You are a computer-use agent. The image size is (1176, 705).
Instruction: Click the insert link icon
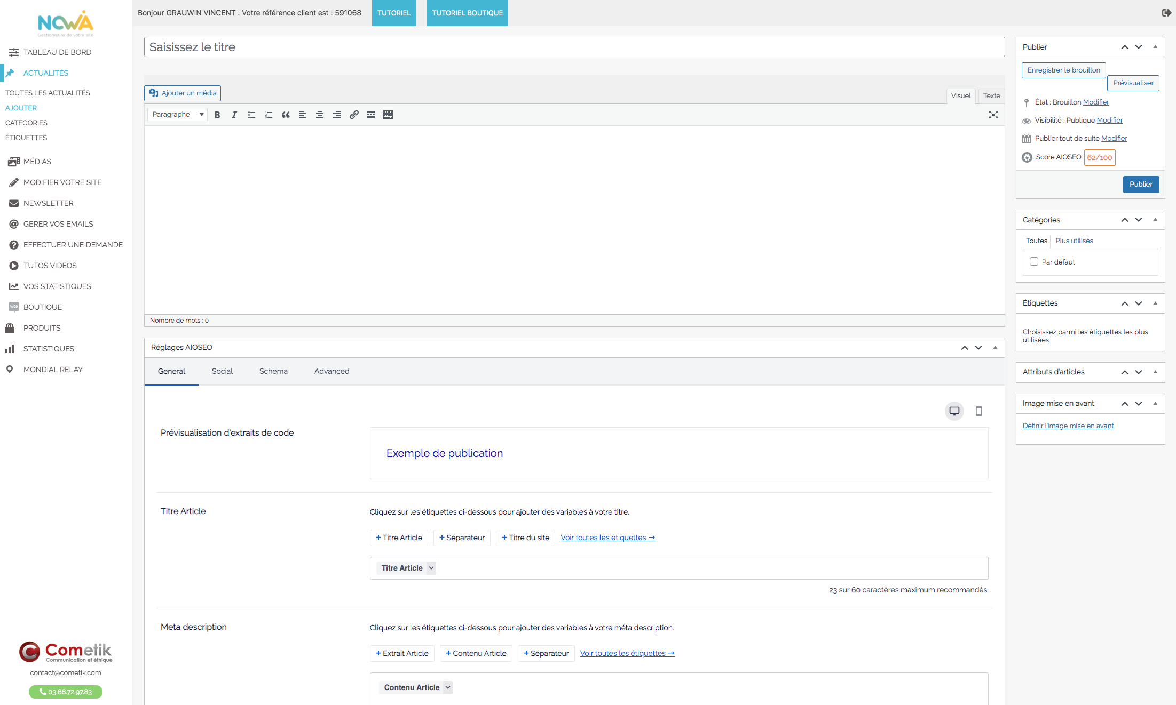(354, 115)
